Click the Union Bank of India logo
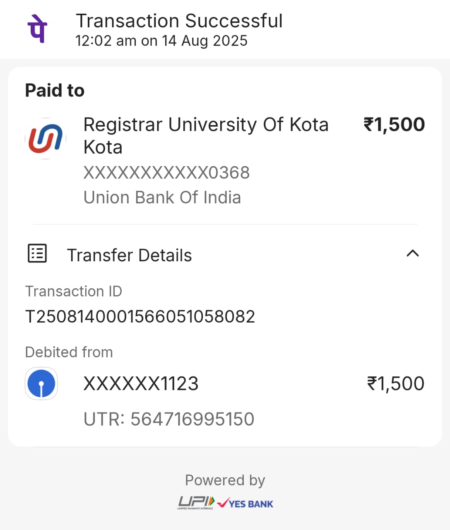This screenshot has width=450, height=530. pos(46,139)
